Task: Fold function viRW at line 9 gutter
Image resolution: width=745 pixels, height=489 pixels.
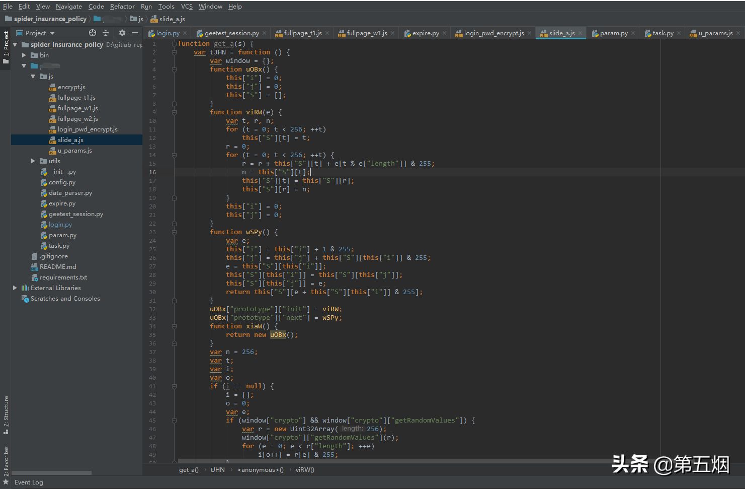Action: [x=174, y=112]
